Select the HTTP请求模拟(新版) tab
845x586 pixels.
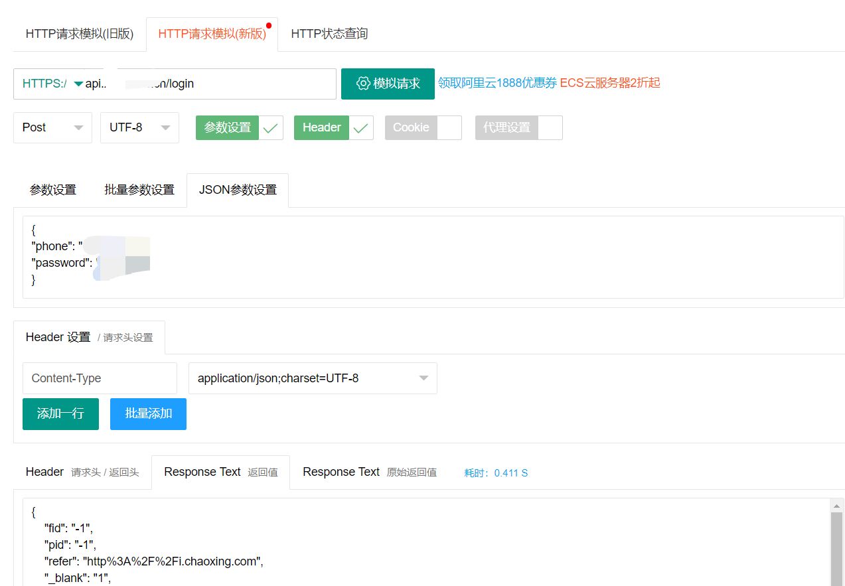(212, 34)
